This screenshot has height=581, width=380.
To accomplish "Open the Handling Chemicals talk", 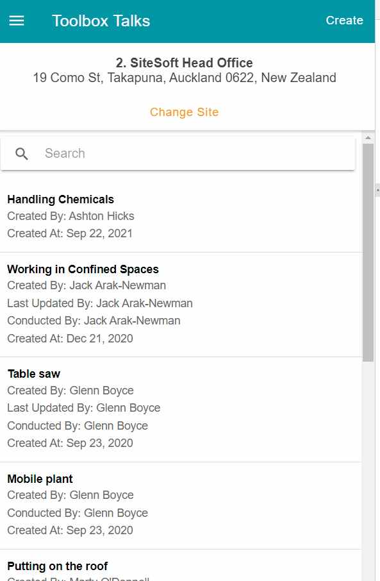I will coord(181,216).
